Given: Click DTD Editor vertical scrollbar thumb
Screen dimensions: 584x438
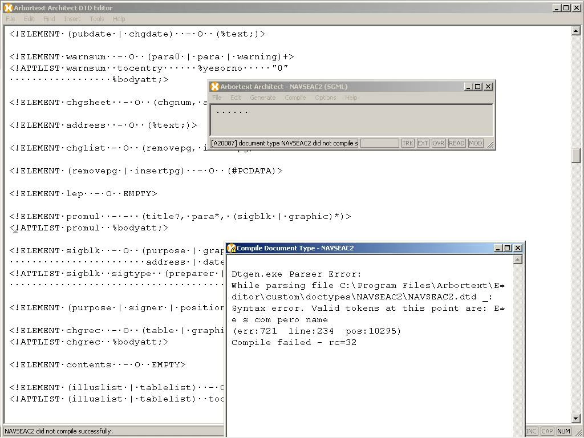Looking at the screenshot, I should [x=576, y=155].
